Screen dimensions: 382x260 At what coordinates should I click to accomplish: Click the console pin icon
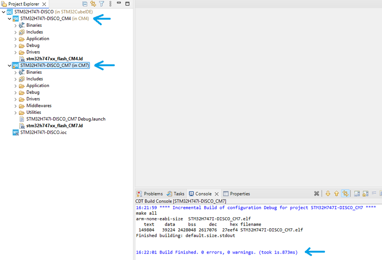click(357, 194)
